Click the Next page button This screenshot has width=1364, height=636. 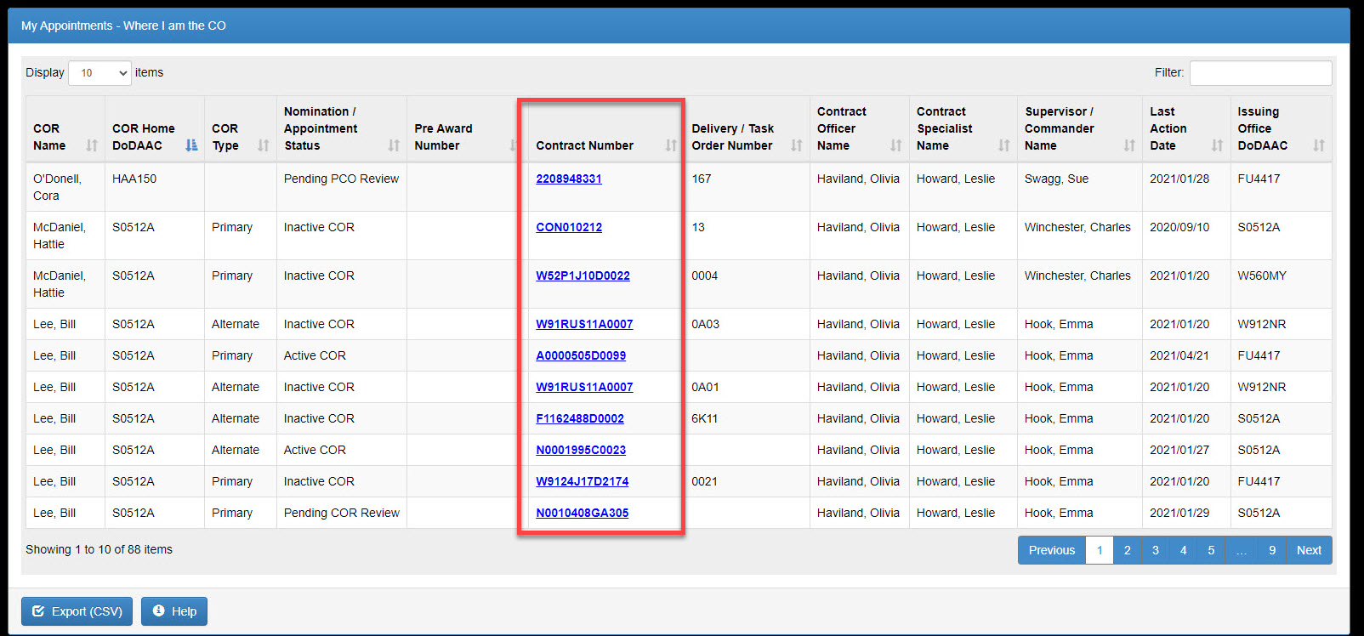(1309, 550)
